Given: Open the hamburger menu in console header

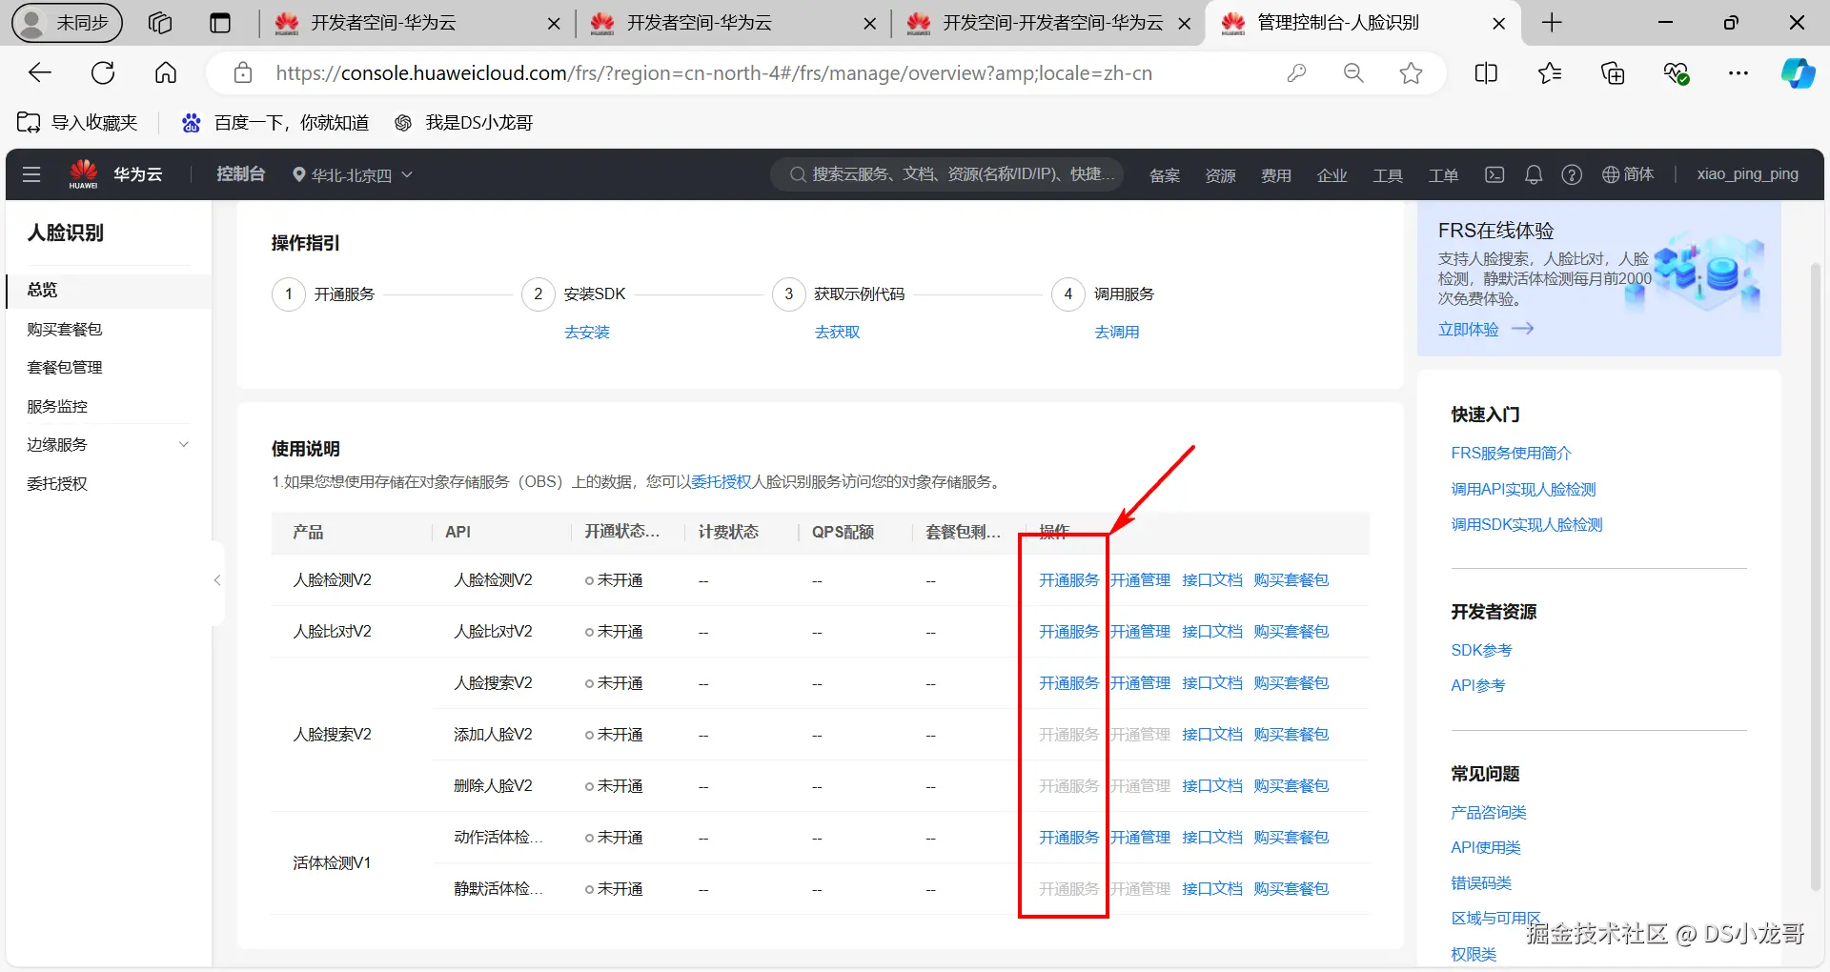Looking at the screenshot, I should 31,174.
